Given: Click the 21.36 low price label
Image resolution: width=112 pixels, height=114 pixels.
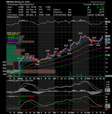Looking at the screenshot, I should click(x=98, y=45).
